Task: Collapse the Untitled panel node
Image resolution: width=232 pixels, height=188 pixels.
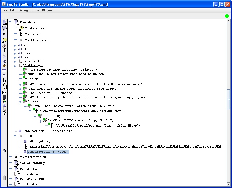Action: click(15, 136)
